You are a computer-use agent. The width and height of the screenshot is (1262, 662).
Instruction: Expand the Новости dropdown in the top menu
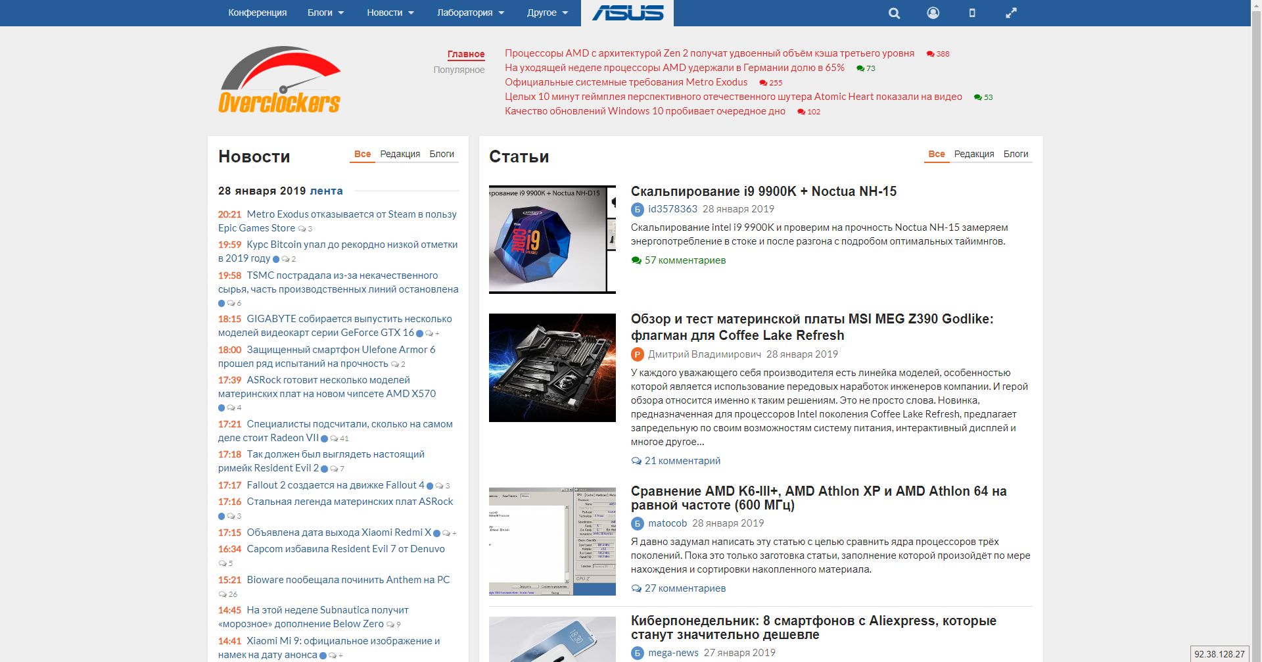(x=390, y=13)
